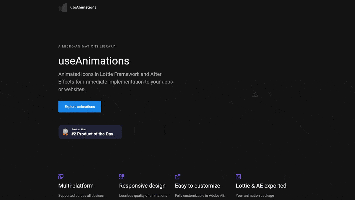
Task: Click the useAnimations logo icon in header
Action: 63,7
